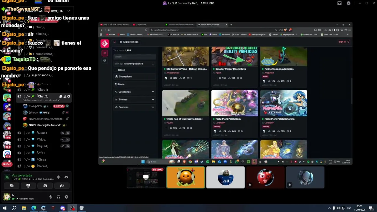This screenshot has height=212, width=377.
Task: Click Runeforge home icon beside Explore mods
Action: coord(115,42)
